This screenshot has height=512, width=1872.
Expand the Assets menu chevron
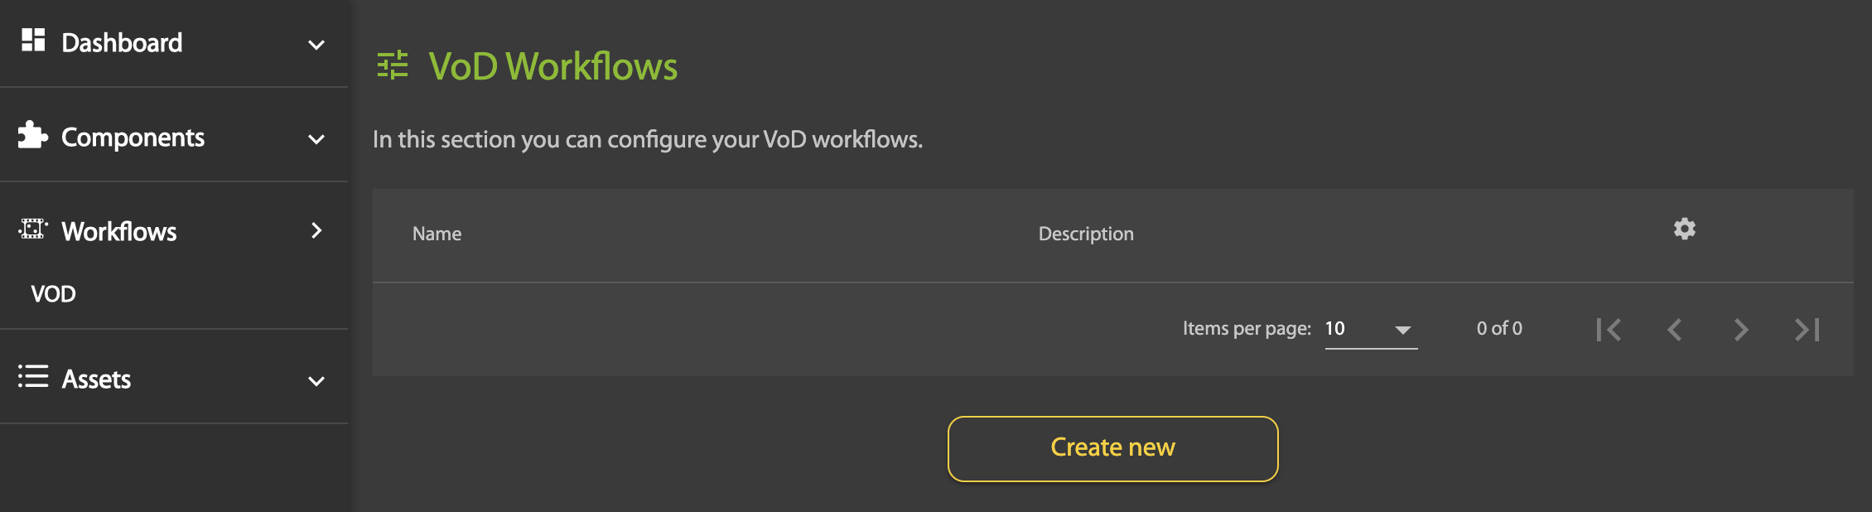316,381
